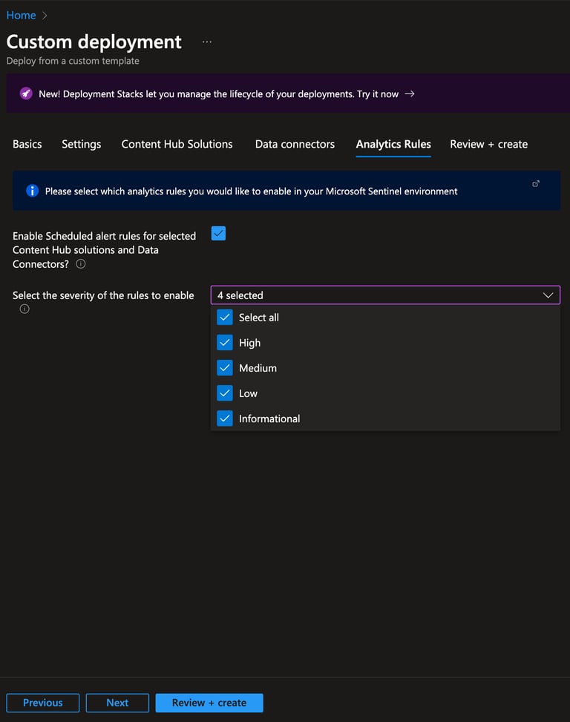The width and height of the screenshot is (570, 722).
Task: Uncheck Enable Scheduled alert rules checkbox
Action: pyautogui.click(x=218, y=234)
